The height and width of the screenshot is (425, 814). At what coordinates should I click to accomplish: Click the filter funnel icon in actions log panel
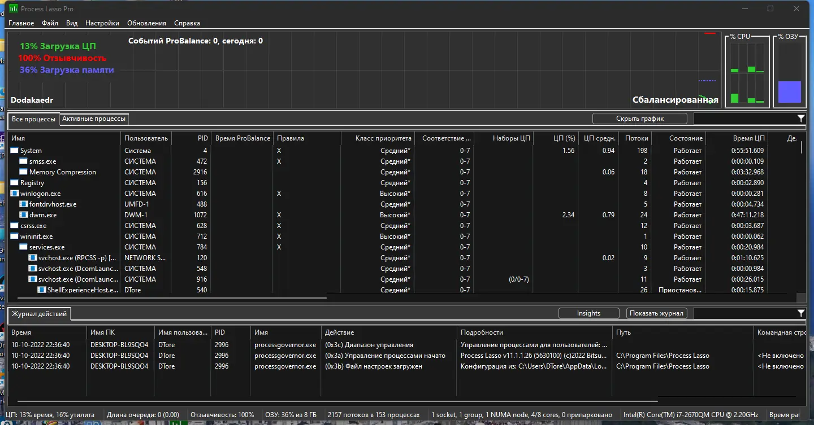[801, 313]
